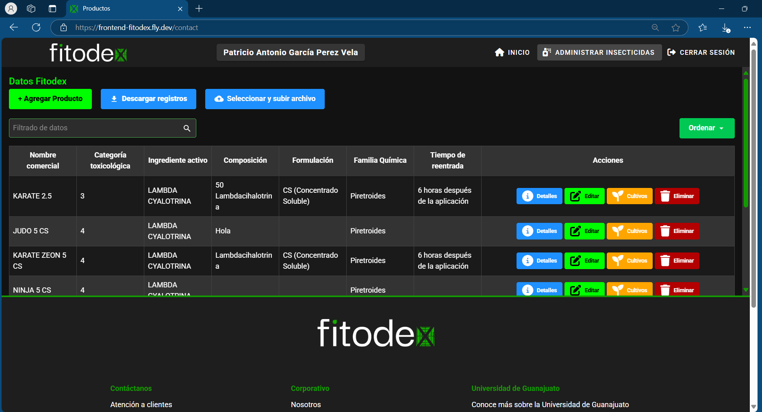
Task: Click Seleccionar y subir archivo button
Action: pos(265,99)
